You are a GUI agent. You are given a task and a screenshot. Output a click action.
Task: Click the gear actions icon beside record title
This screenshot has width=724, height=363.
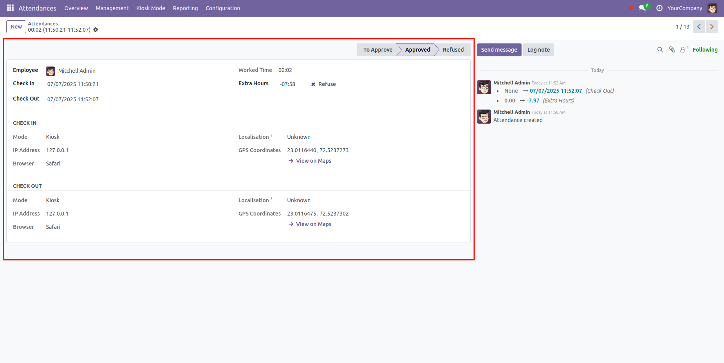click(96, 30)
